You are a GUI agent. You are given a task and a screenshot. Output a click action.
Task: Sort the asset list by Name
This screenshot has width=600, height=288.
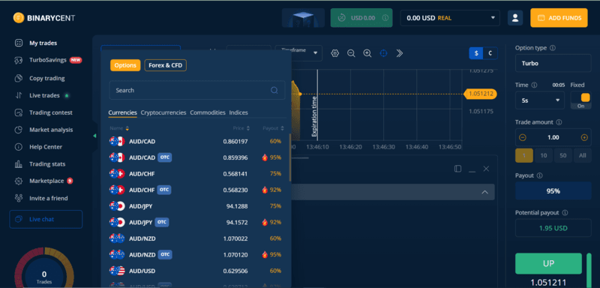(119, 128)
